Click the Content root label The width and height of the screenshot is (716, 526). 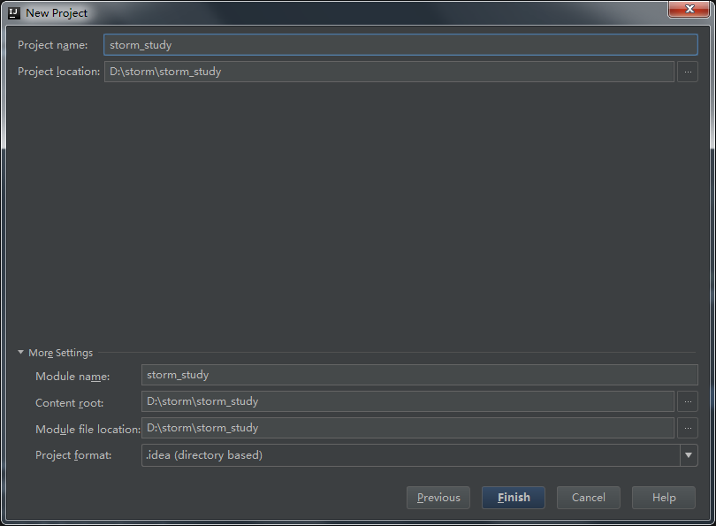[x=70, y=403]
